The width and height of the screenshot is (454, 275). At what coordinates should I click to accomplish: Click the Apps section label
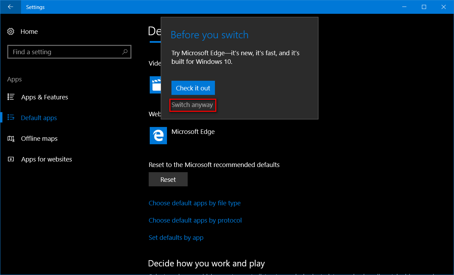point(14,79)
